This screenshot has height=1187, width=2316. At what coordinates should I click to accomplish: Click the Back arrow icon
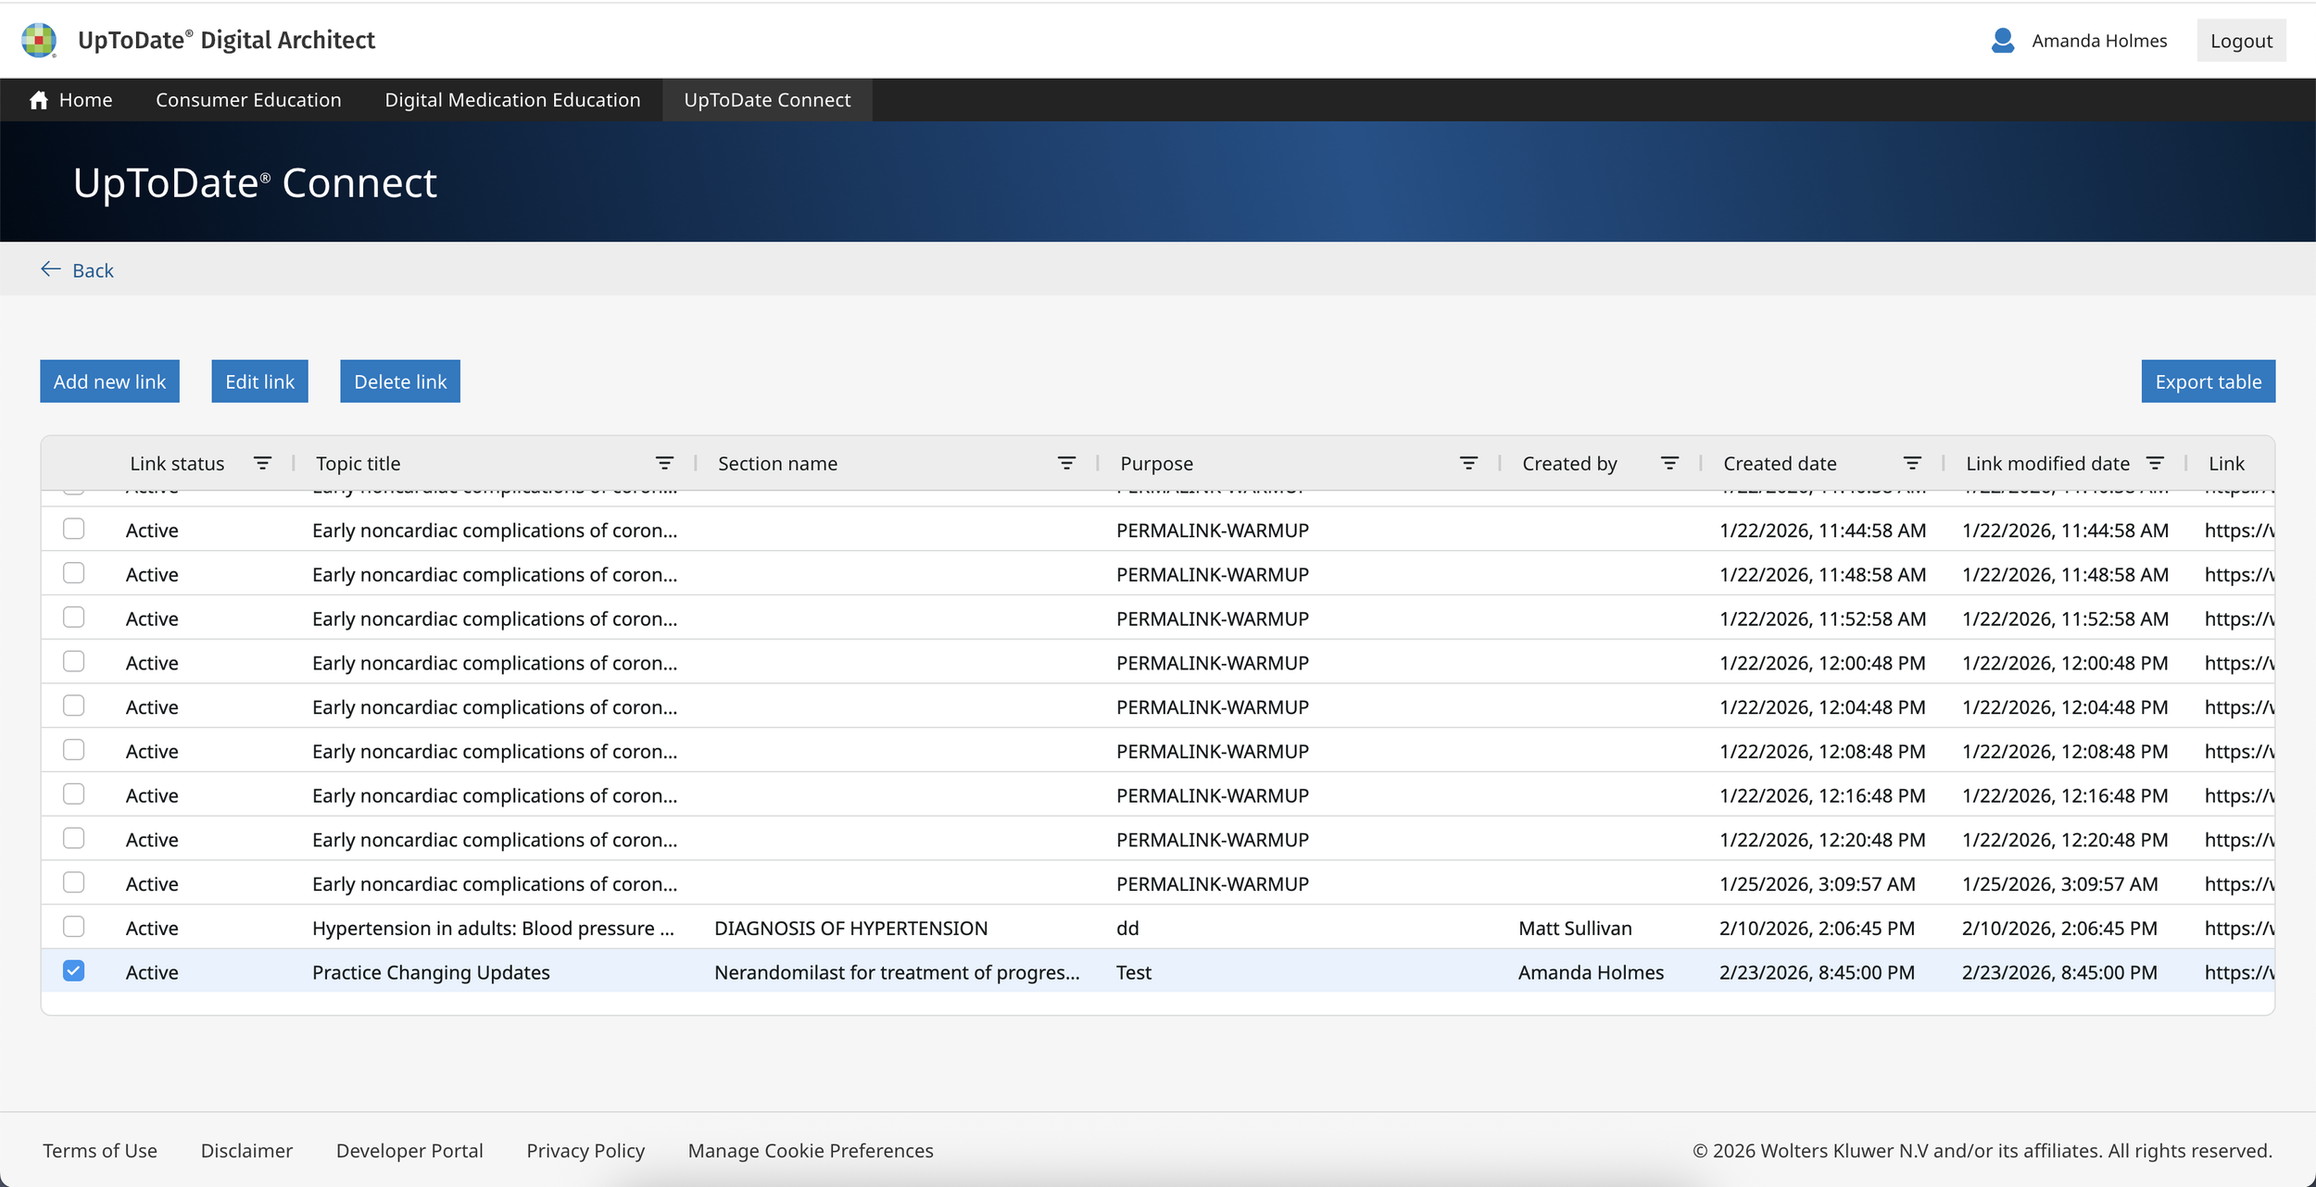click(51, 269)
